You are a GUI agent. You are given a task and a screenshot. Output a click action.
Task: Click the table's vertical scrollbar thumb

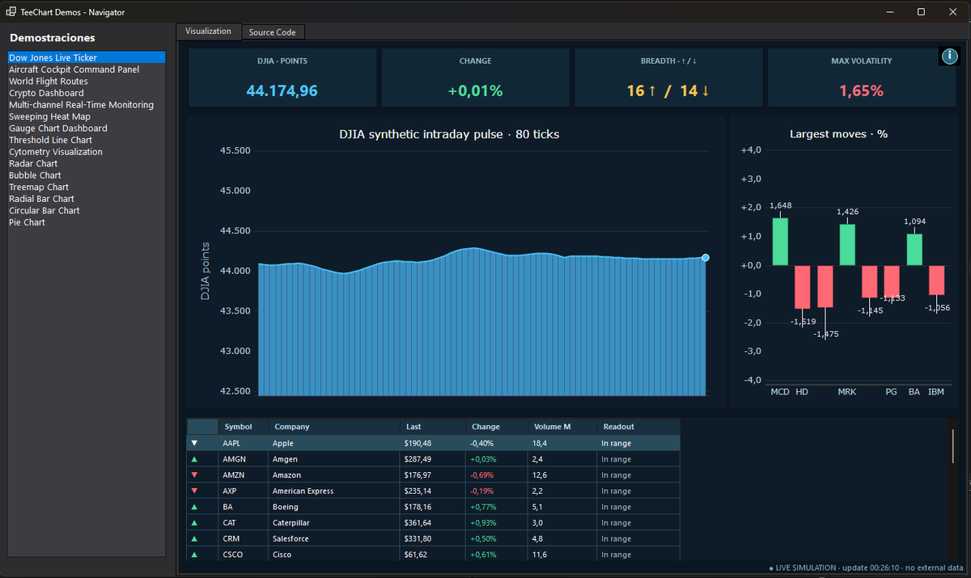coord(952,446)
